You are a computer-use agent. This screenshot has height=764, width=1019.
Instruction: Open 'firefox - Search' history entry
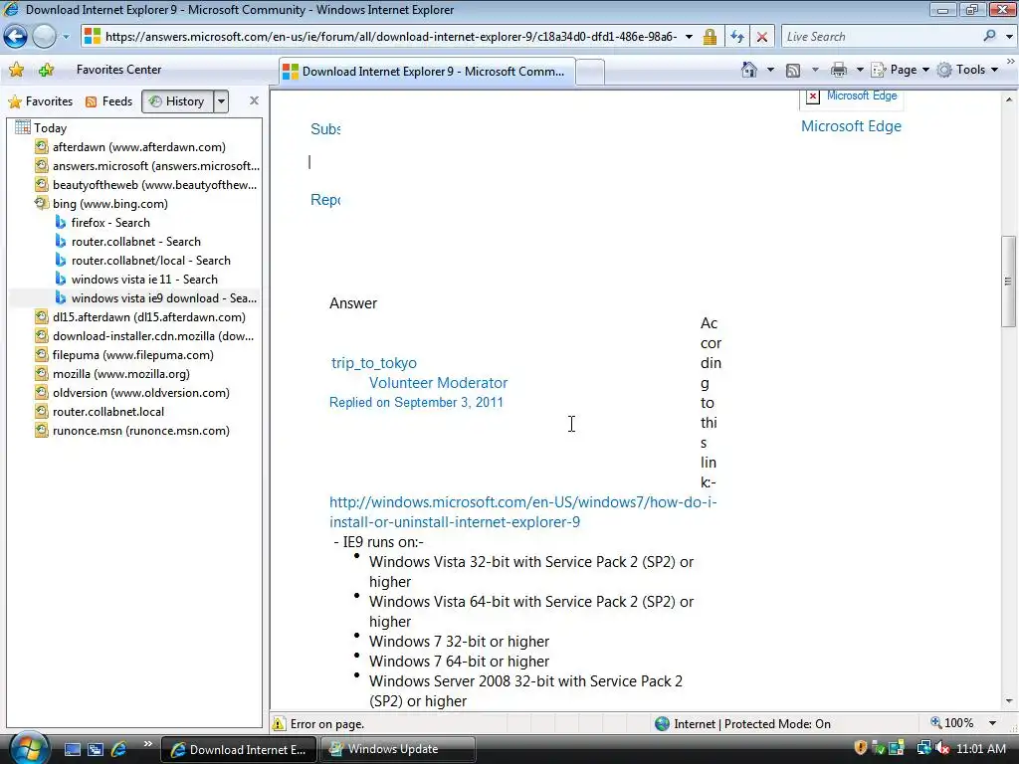[x=102, y=222]
